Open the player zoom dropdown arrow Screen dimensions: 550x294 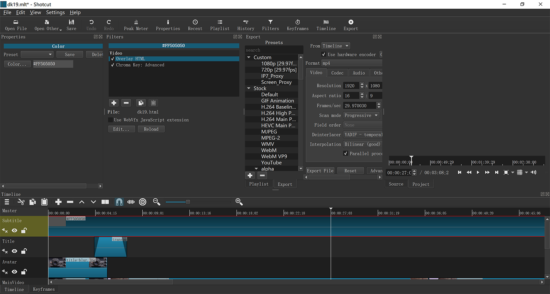point(513,173)
